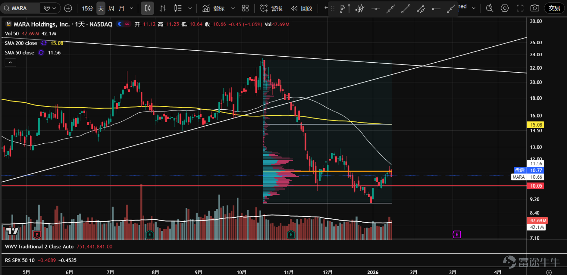This screenshot has width=567, height=275.
Task: Select the ray drawing tool
Action: point(451,8)
